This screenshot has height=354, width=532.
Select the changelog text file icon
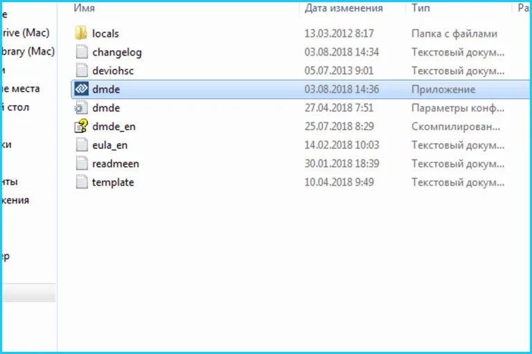[x=82, y=52]
